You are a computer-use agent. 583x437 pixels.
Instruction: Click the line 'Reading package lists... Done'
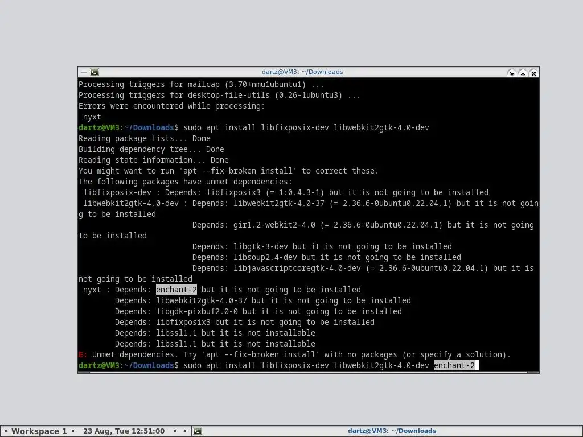point(144,139)
